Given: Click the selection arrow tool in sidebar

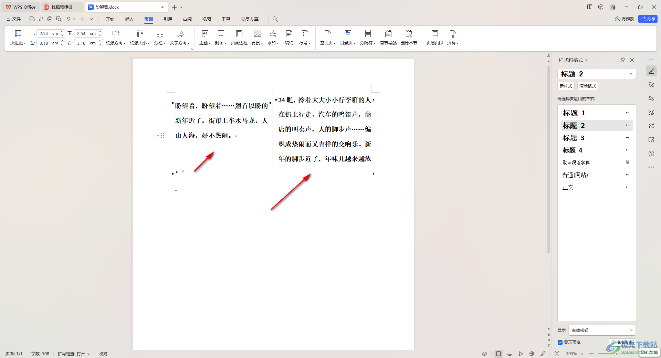Looking at the screenshot, I should point(651,85).
